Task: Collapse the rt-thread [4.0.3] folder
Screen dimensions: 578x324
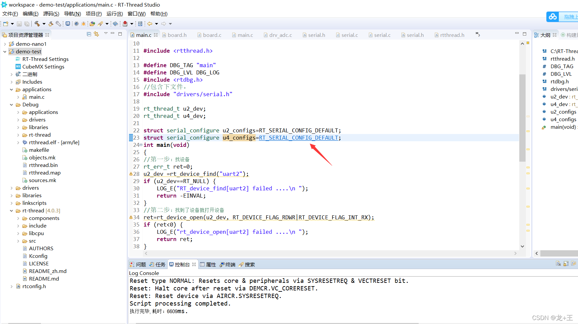Action: tap(11, 211)
